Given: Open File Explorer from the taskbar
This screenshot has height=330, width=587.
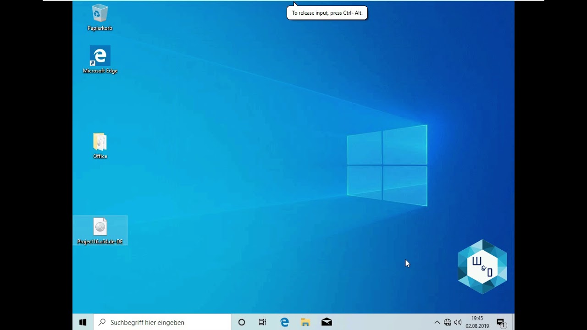Looking at the screenshot, I should click(x=305, y=322).
